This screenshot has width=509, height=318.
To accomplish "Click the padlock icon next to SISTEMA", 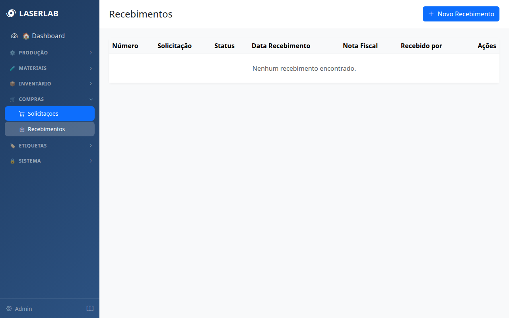I will pos(12,161).
